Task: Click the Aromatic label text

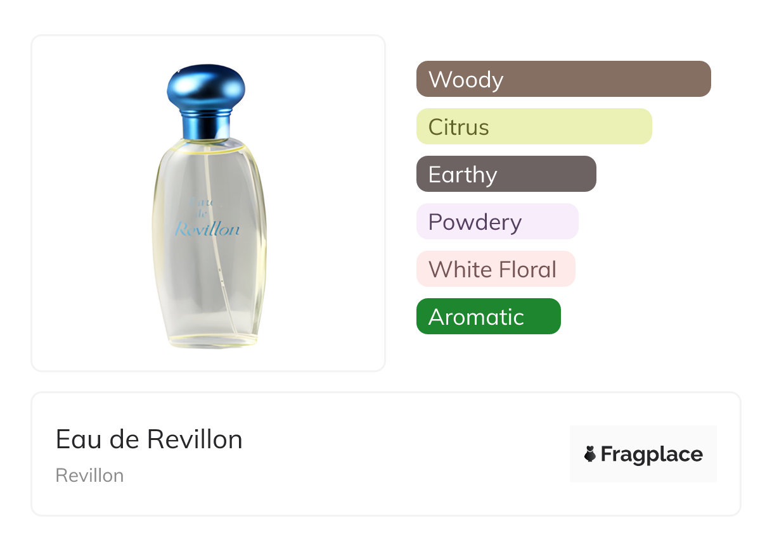Action: [x=476, y=317]
